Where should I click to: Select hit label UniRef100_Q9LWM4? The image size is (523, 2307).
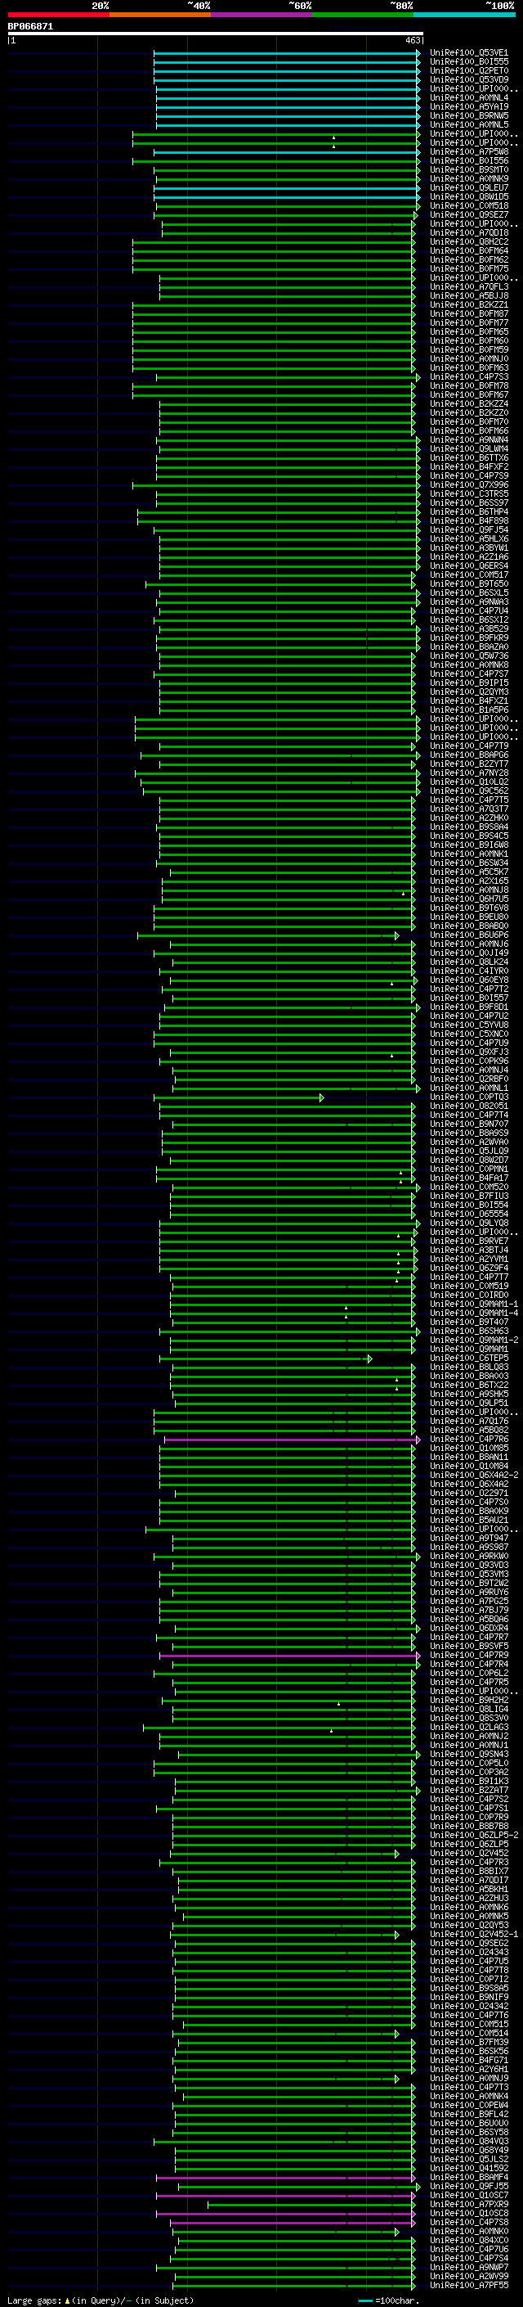[468, 448]
